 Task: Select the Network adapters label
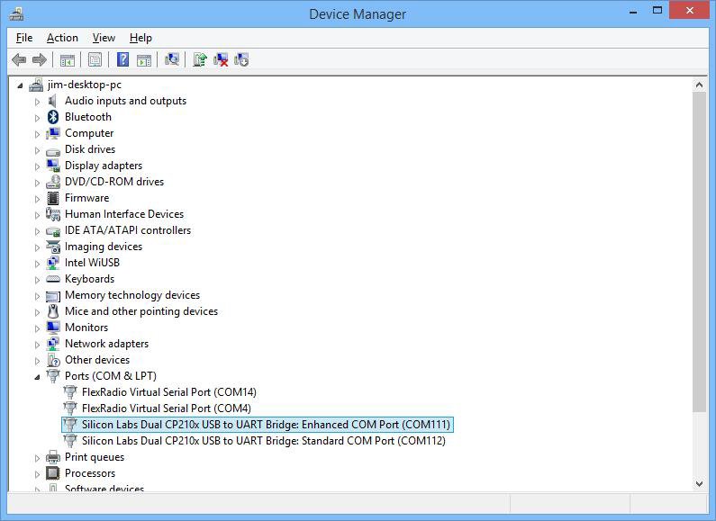click(x=106, y=344)
